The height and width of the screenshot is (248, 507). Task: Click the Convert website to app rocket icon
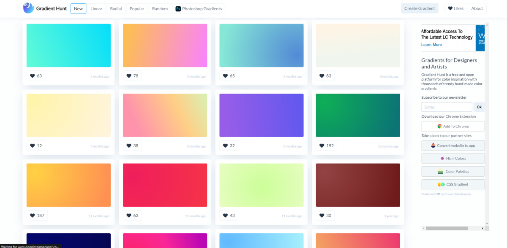433,146
